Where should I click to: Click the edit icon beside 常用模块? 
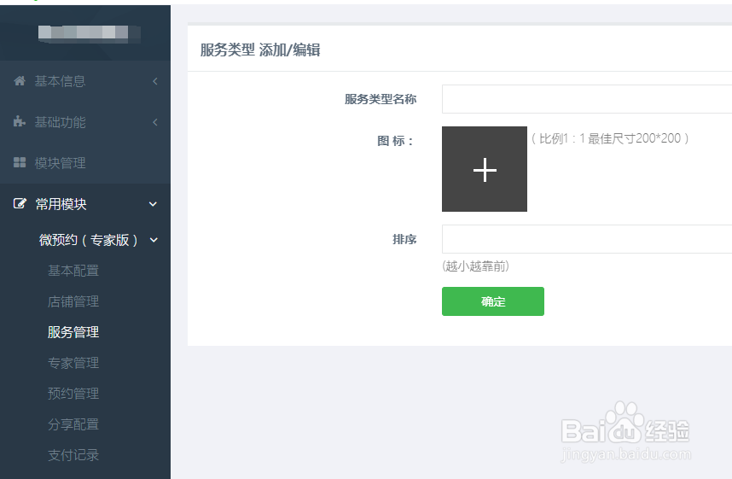(20, 203)
